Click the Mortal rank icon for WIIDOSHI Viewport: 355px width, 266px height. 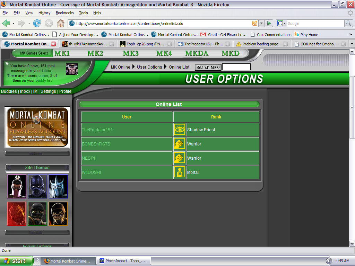click(x=180, y=172)
